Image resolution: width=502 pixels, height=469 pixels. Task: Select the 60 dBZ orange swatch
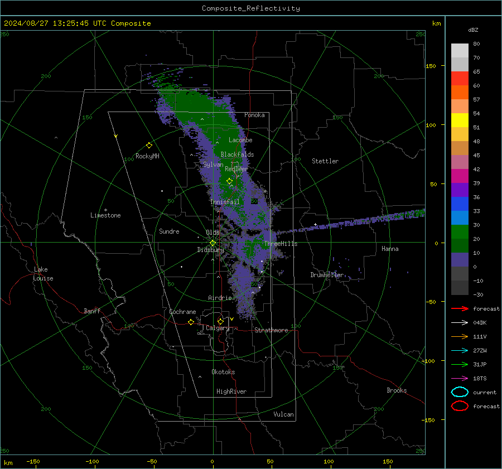tap(460, 92)
